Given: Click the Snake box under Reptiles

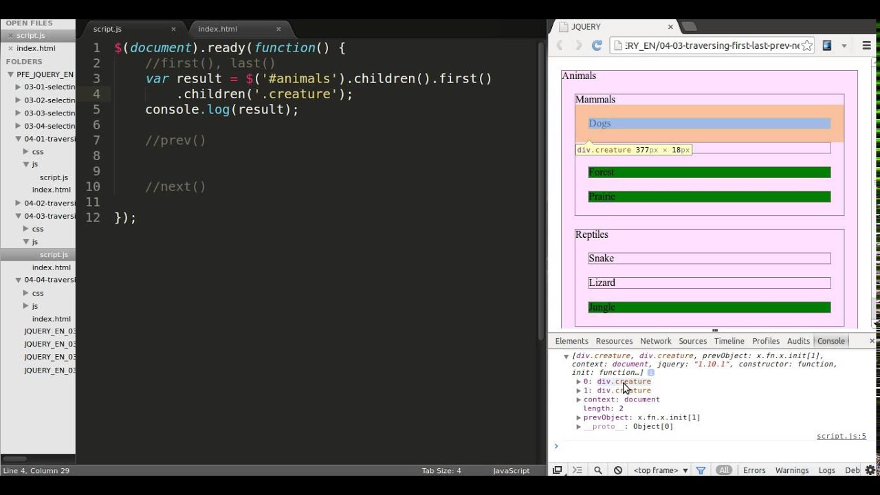Looking at the screenshot, I should (709, 258).
